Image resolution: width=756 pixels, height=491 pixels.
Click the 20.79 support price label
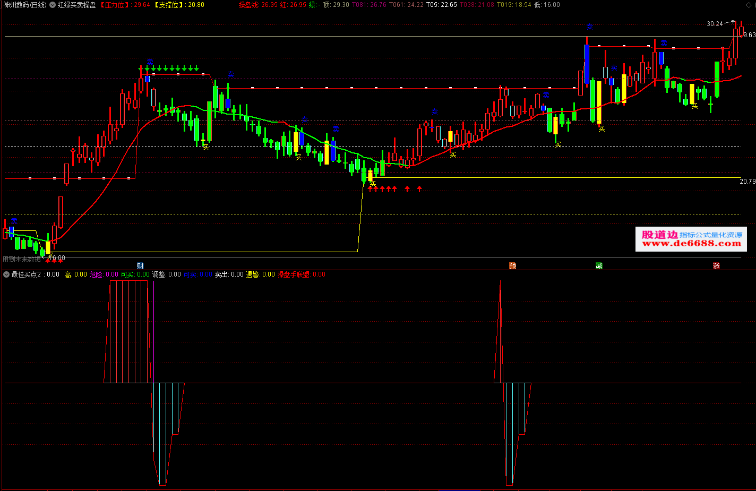[x=747, y=182]
